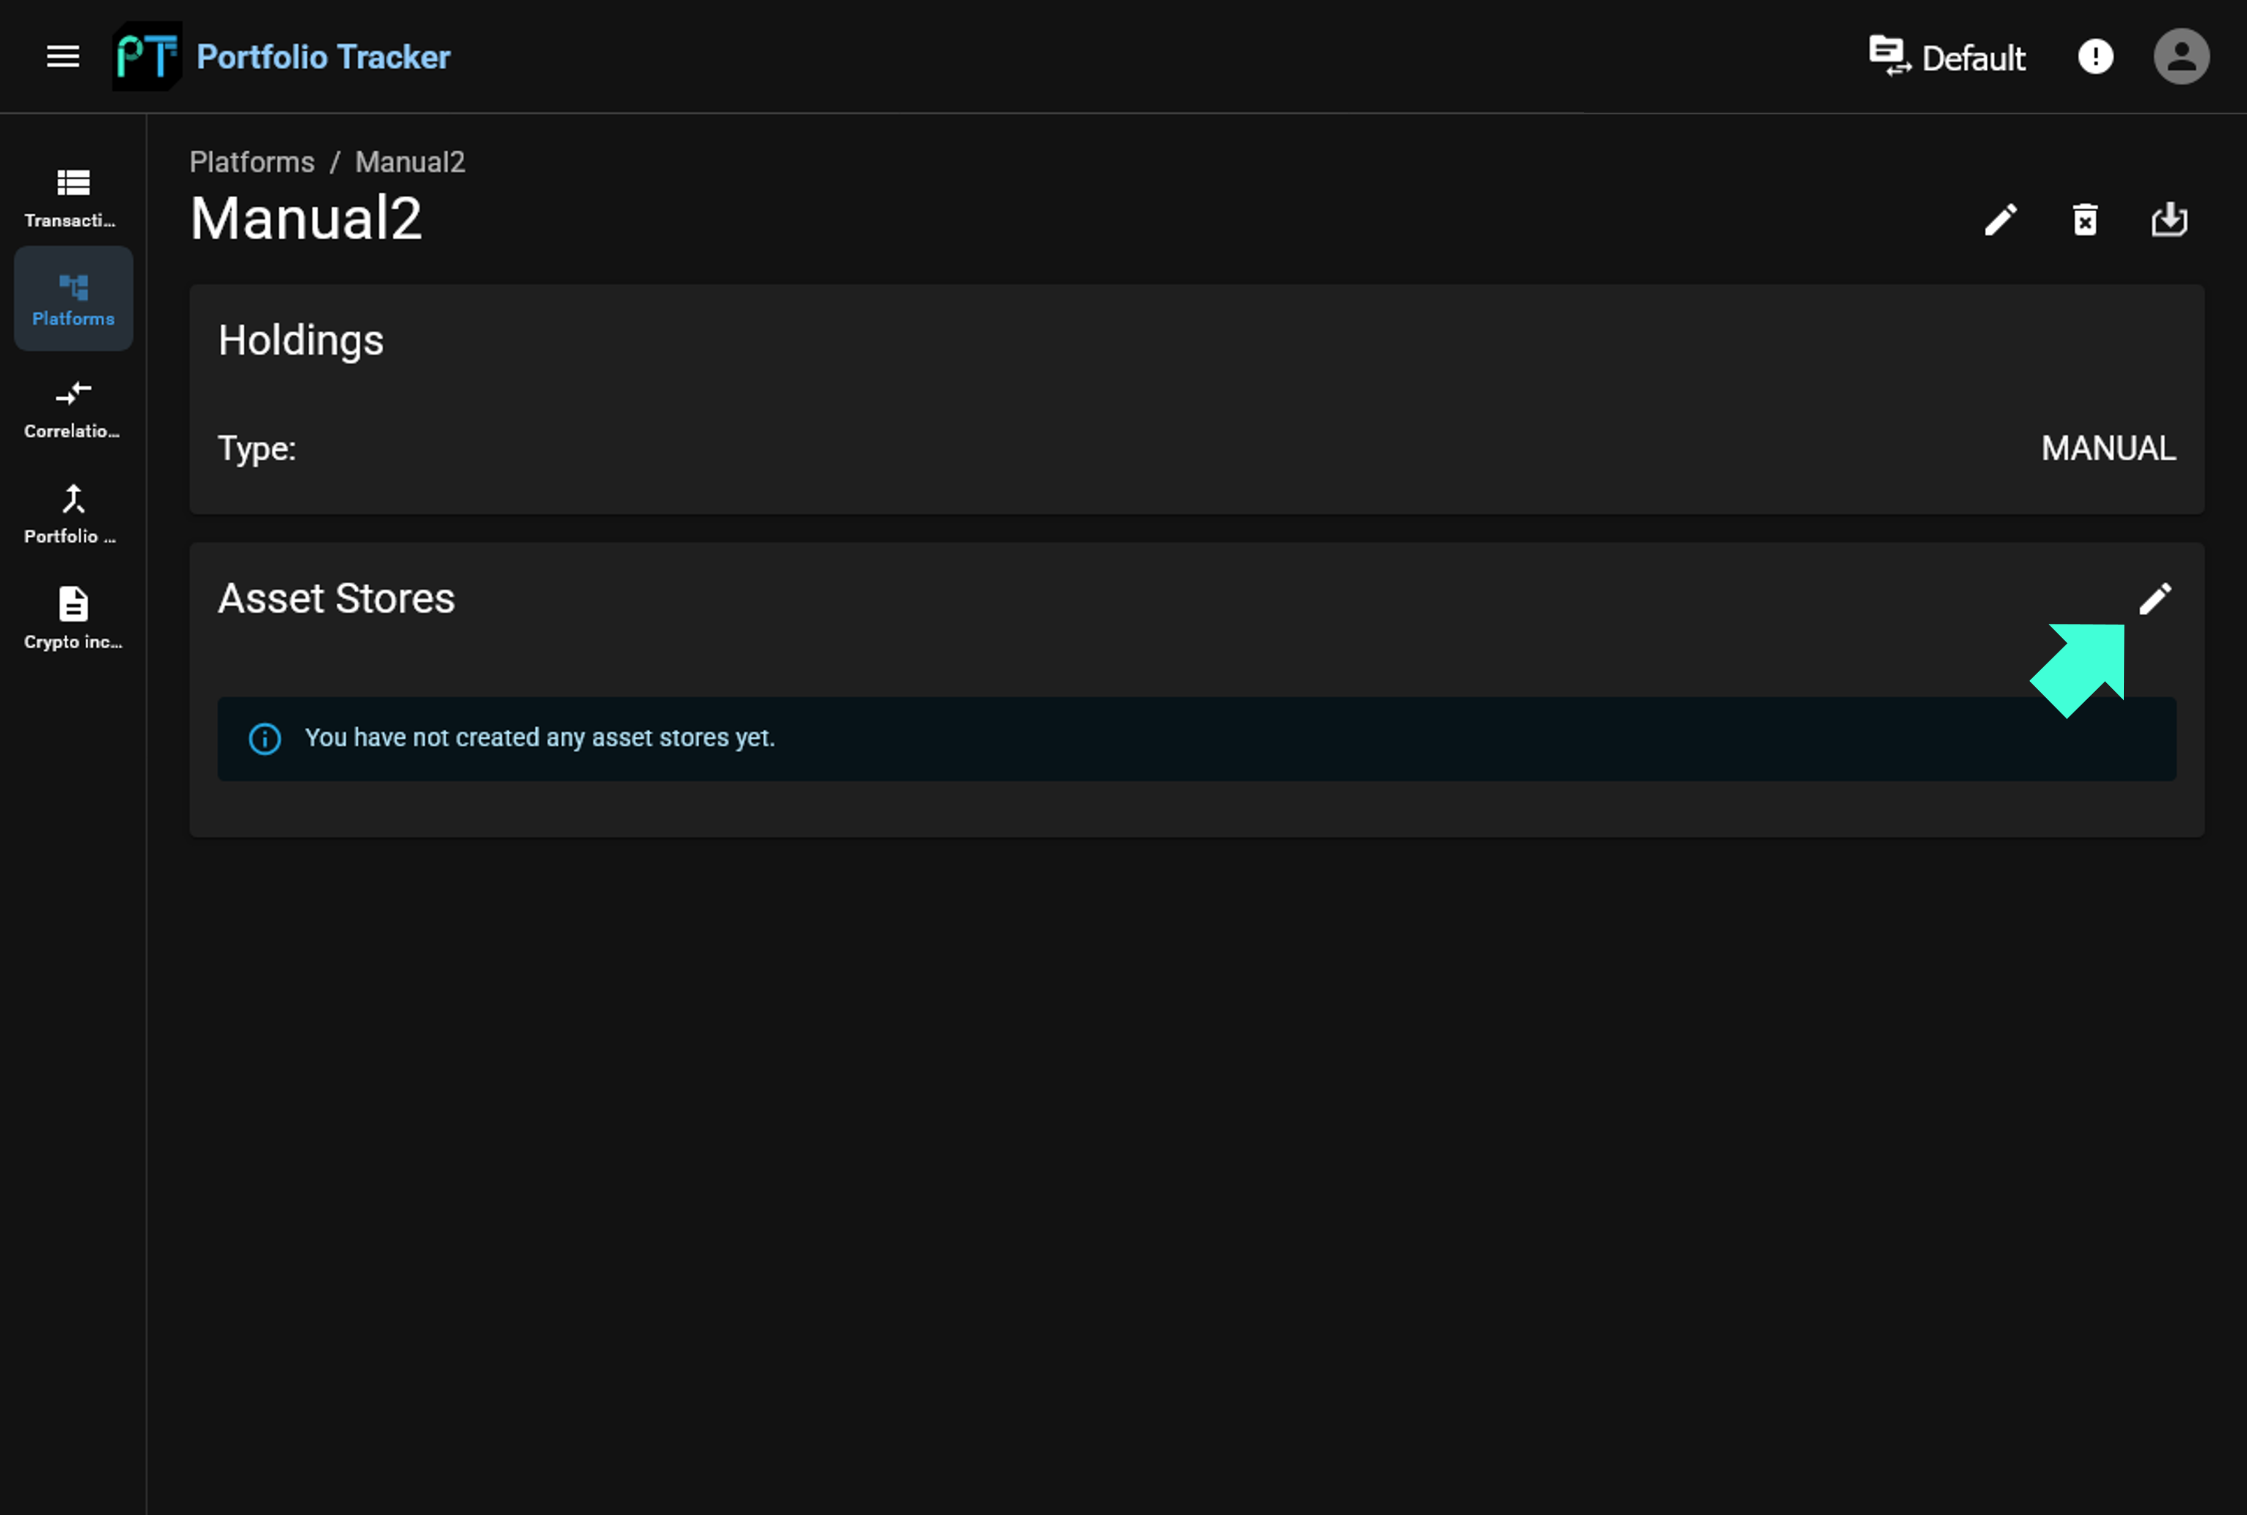The image size is (2247, 1515).
Task: Delete the Manual2 platform with trash icon
Action: pos(2085,219)
